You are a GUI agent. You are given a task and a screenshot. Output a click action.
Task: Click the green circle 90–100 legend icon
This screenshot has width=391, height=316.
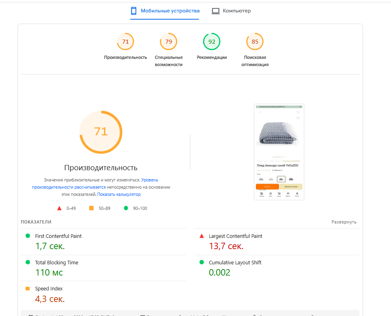tap(126, 208)
